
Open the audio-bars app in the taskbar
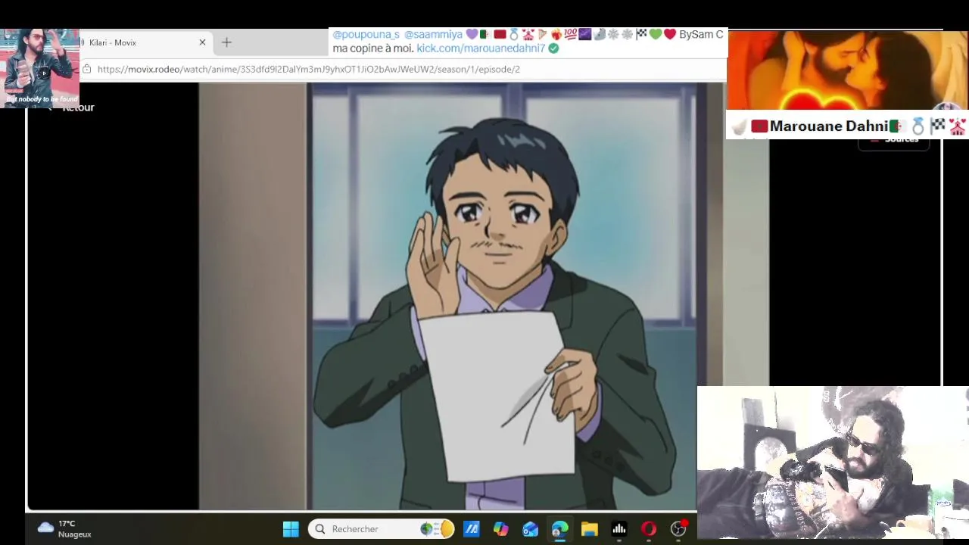(x=619, y=529)
